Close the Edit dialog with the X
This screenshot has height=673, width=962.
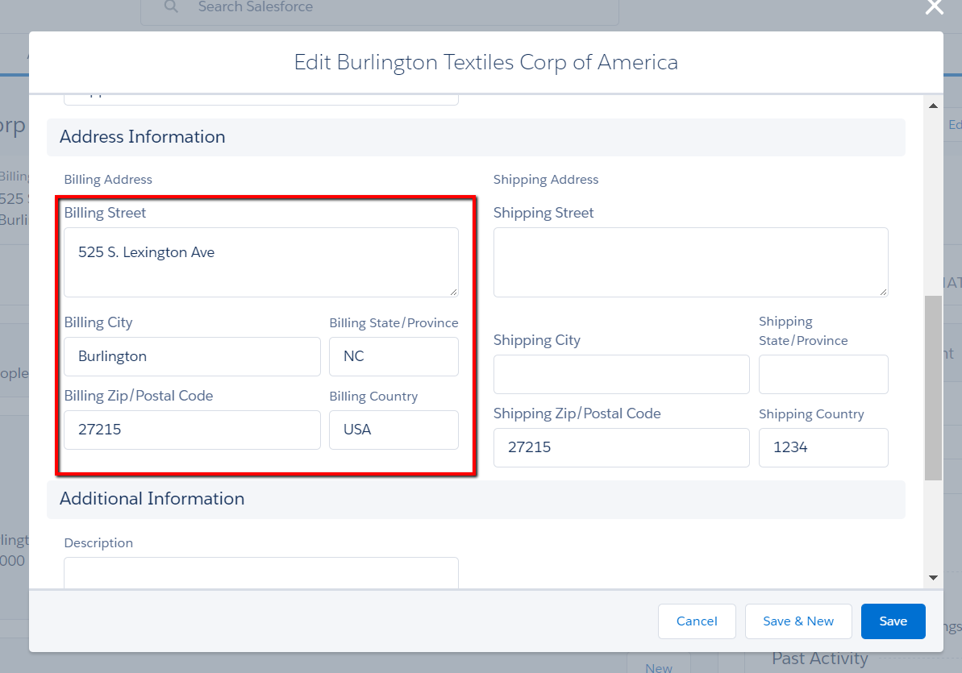(934, 7)
